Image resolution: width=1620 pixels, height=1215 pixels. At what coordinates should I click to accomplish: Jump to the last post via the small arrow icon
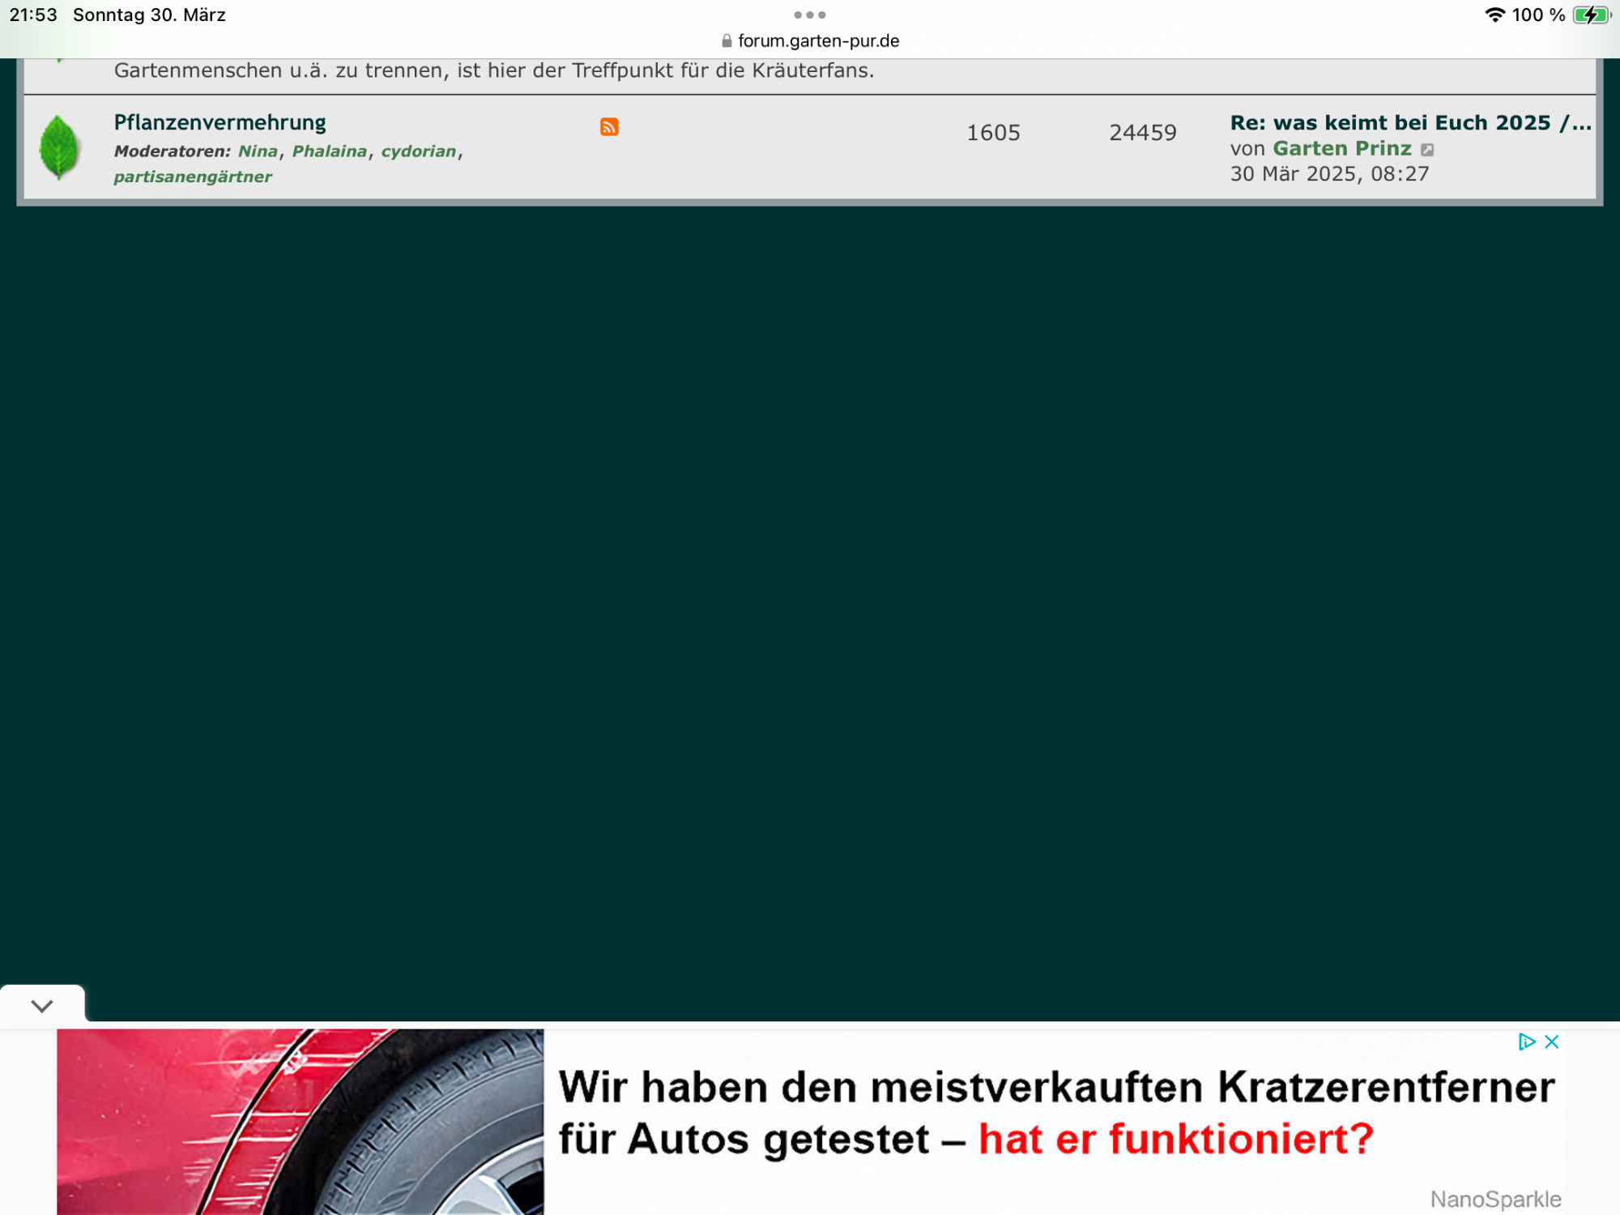coord(1427,150)
